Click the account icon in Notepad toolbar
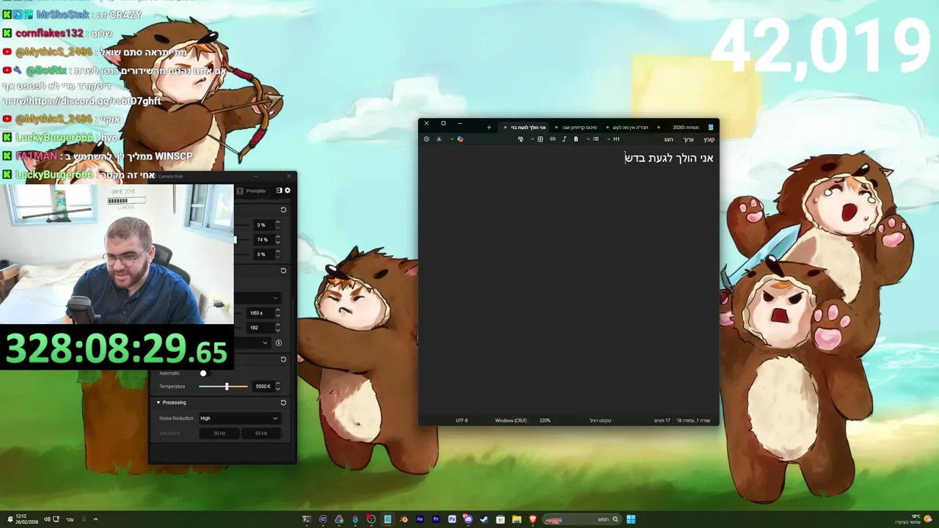The height and width of the screenshot is (528, 939). (x=439, y=139)
